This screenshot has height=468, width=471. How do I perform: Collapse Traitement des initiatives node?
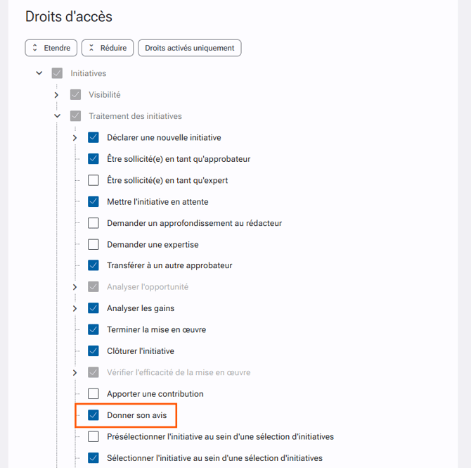tap(57, 116)
